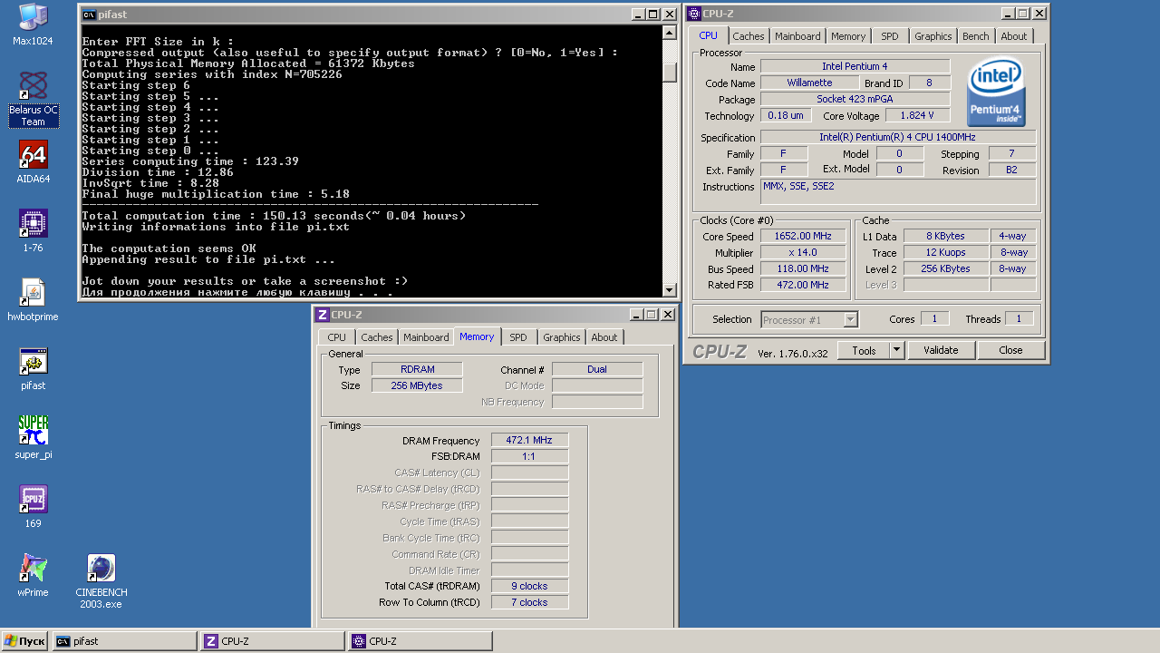Click the Rated FSB 472.00 MHz value
Screen dimensions: 1160x653
804,285
